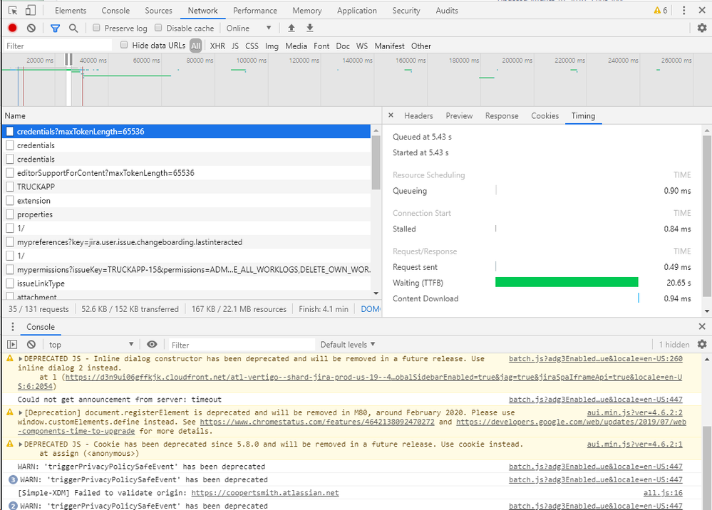Toggle the device toolbar icon
The height and width of the screenshot is (510, 712).
[x=31, y=11]
